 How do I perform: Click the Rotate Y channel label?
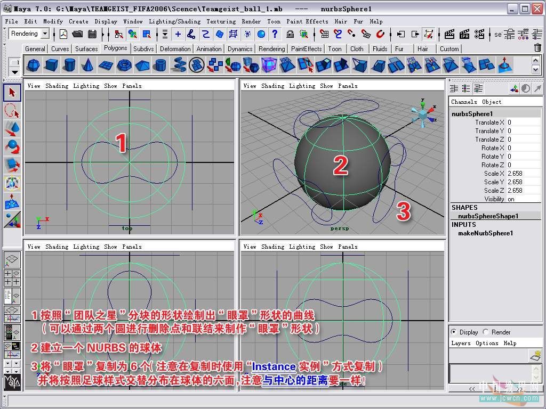point(493,157)
